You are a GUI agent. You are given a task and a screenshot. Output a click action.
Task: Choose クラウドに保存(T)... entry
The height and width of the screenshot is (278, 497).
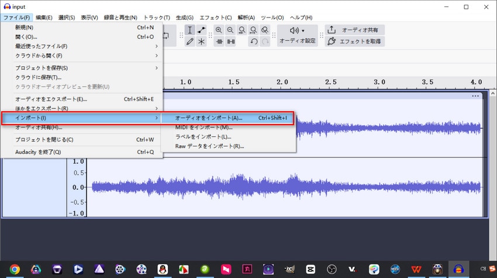tap(82, 77)
